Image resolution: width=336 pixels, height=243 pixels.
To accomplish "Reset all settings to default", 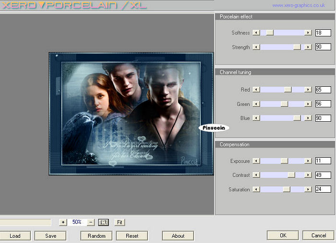I will click(x=132, y=236).
